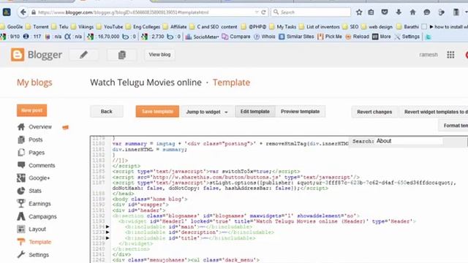The height and width of the screenshot is (263, 468).
Task: Open the Jump to widget dropdown
Action: pos(206,112)
